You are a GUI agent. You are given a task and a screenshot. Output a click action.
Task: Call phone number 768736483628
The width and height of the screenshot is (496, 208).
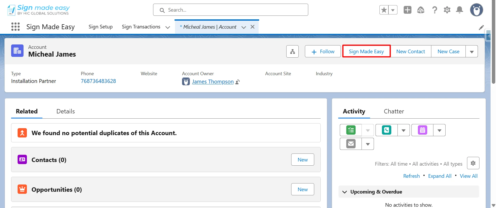click(98, 81)
